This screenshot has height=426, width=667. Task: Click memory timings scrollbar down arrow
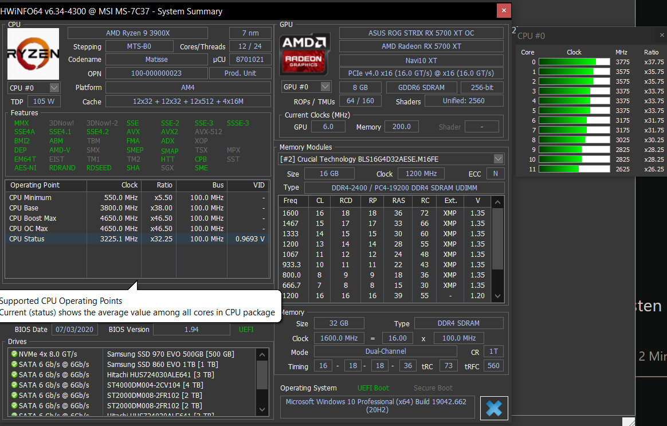(498, 296)
